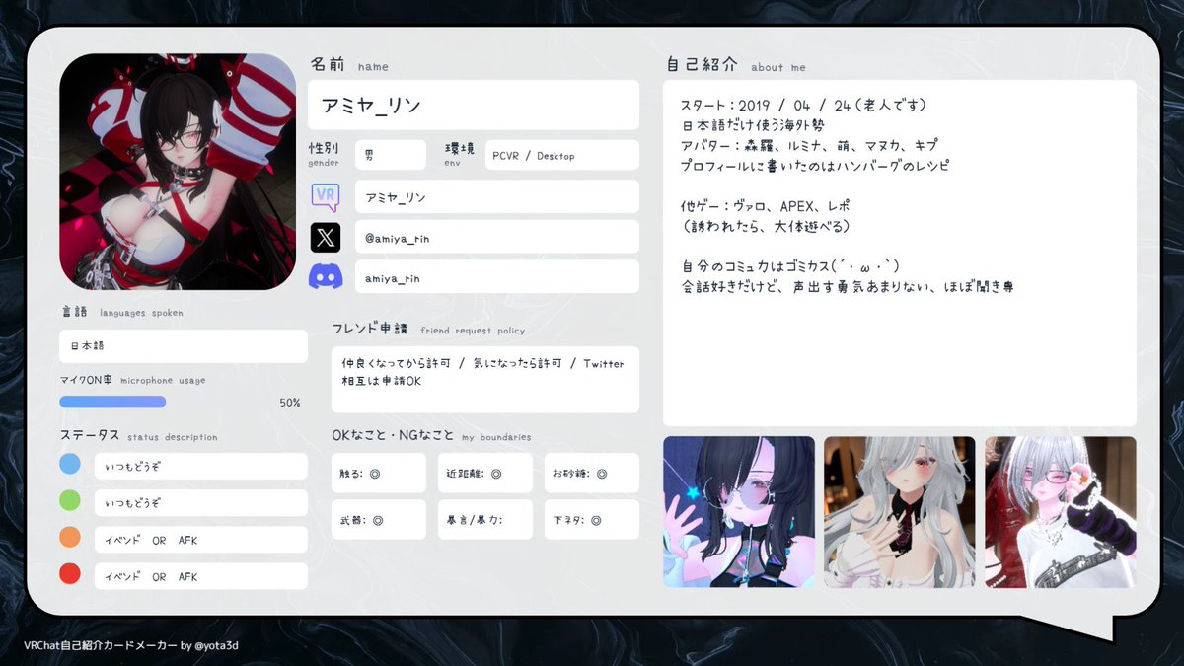Select the blue status indicator
Screen dimensions: 1184x666
tap(69, 465)
